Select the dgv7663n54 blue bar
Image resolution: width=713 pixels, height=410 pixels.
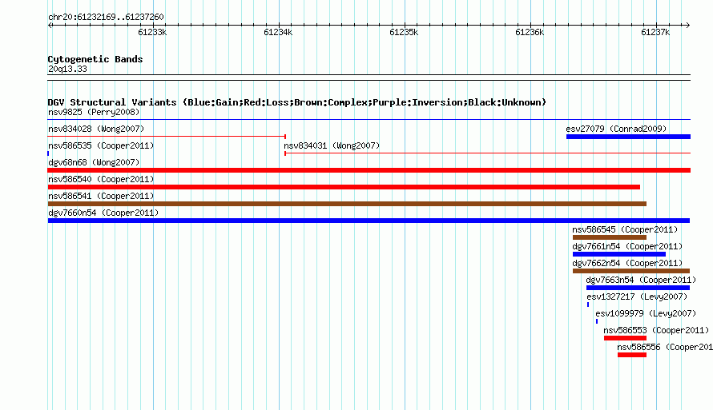tap(638, 288)
